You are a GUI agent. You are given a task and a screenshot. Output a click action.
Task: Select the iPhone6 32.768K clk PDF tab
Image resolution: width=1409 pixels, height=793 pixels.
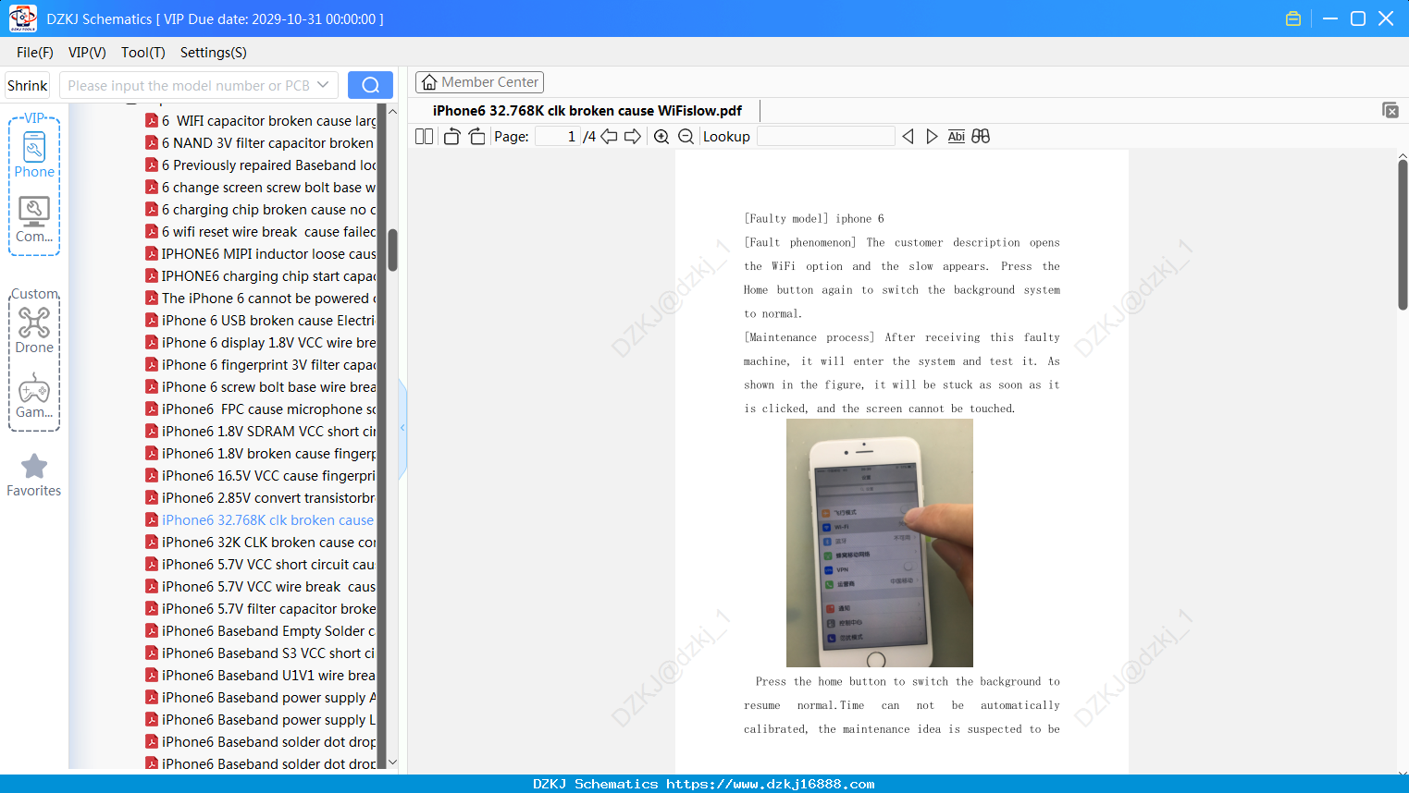pyautogui.click(x=587, y=111)
